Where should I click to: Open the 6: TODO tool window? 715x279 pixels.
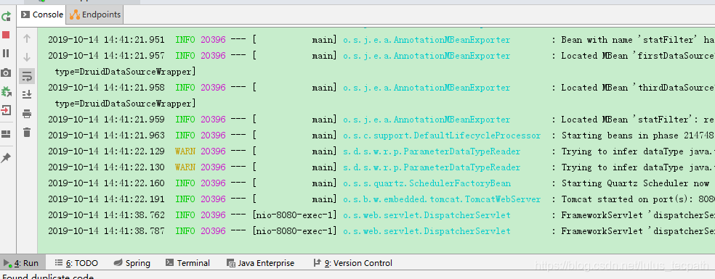coord(76,263)
